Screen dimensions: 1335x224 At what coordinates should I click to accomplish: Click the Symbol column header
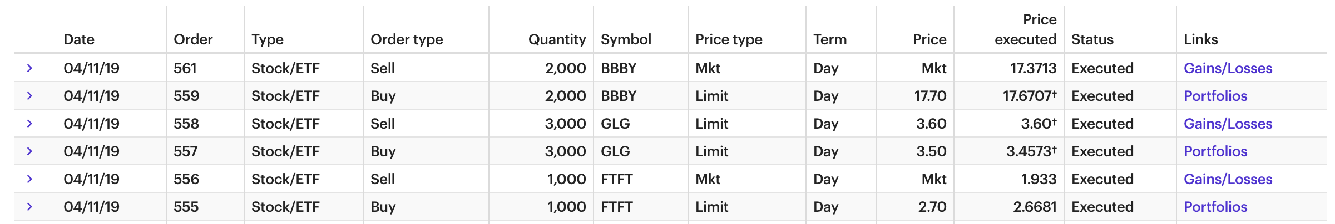click(x=626, y=39)
